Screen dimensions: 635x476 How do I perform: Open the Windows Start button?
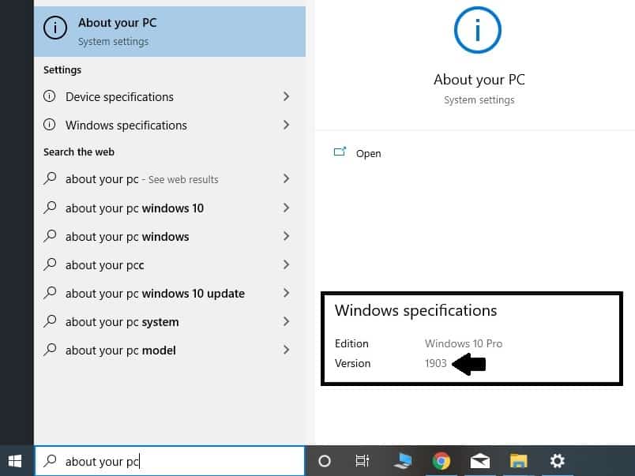15,461
